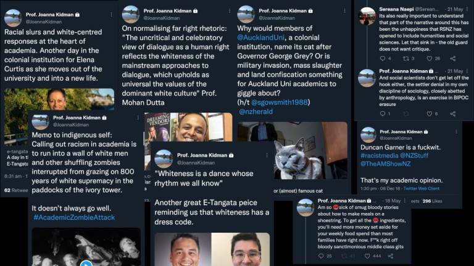Share the meals on a shoestring tweet
474x266 pixels.
[x=391, y=256]
